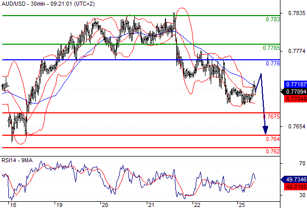Image resolution: width=307 pixels, height=208 pixels.
Task: Select the 0.762 red support label
Action: 273,151
